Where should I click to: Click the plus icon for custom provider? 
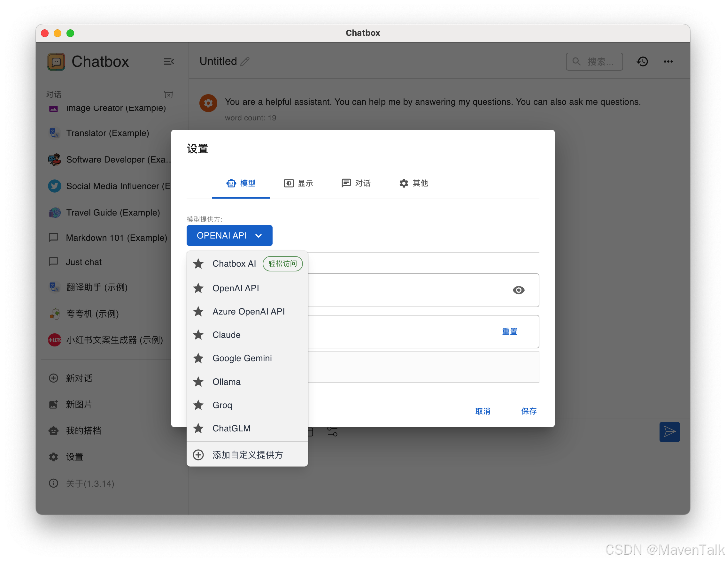pyautogui.click(x=198, y=455)
